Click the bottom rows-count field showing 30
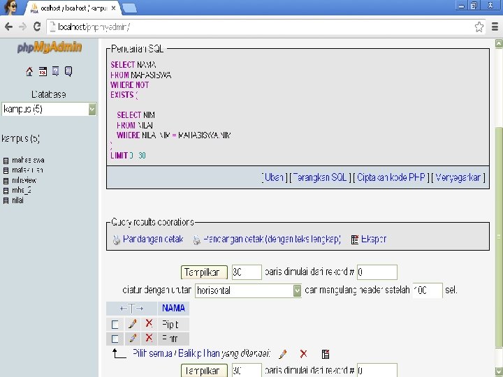Screen dimensions: 503x377 [247, 370]
